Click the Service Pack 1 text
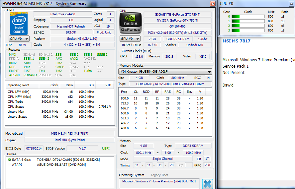The image size is (295, 189). click(236, 66)
